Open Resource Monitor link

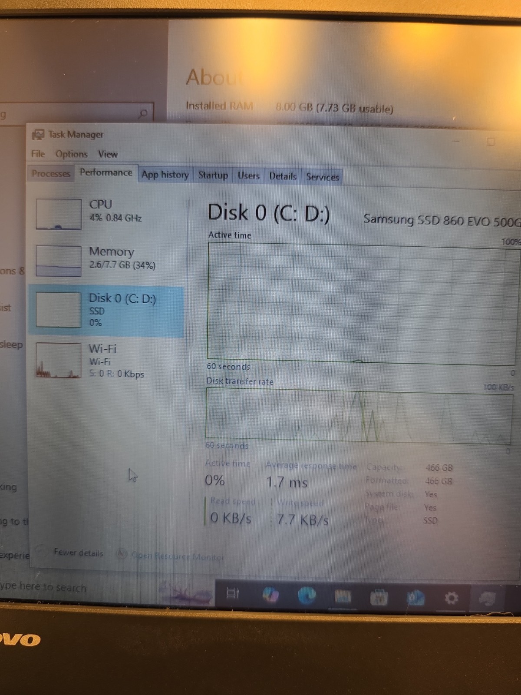178,556
